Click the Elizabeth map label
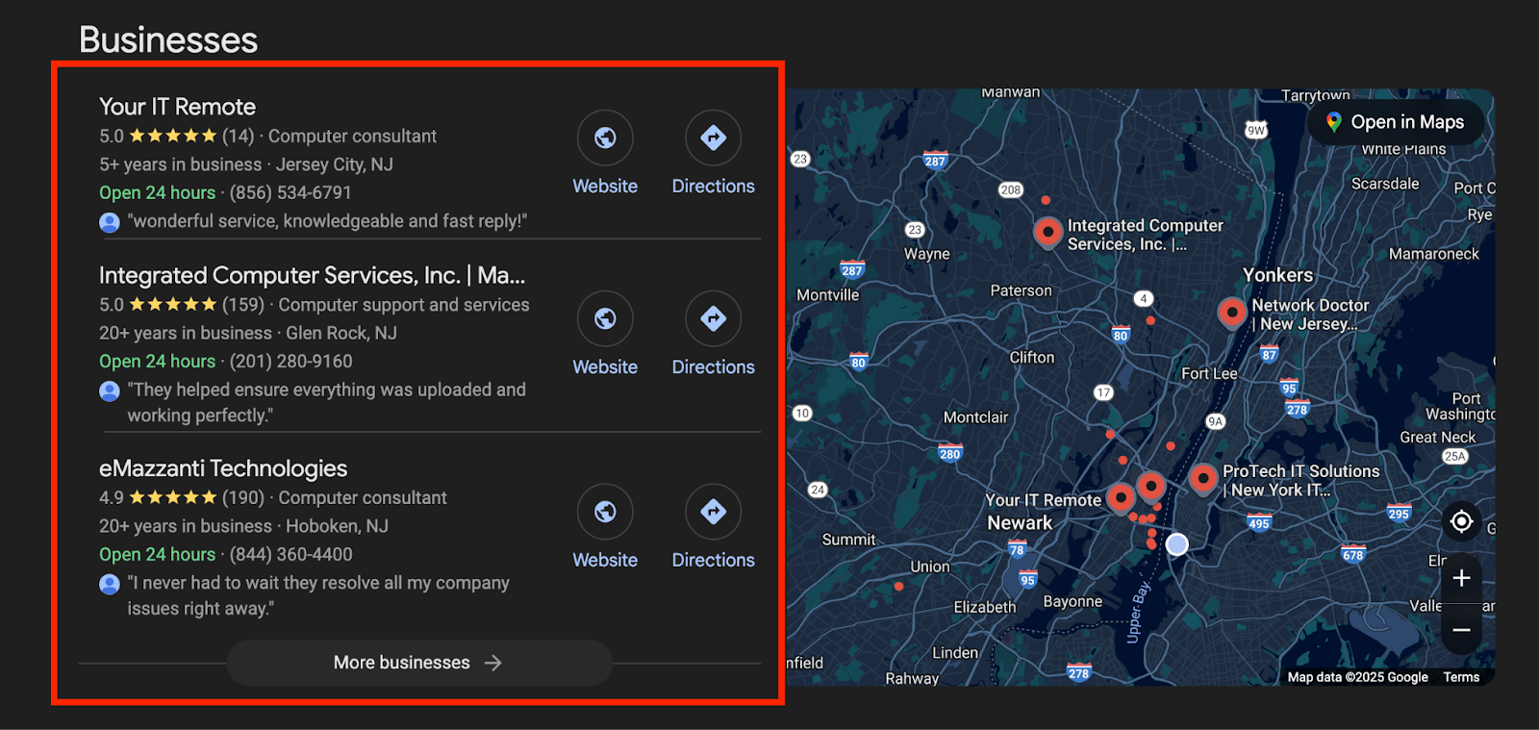1539x730 pixels. point(984,607)
